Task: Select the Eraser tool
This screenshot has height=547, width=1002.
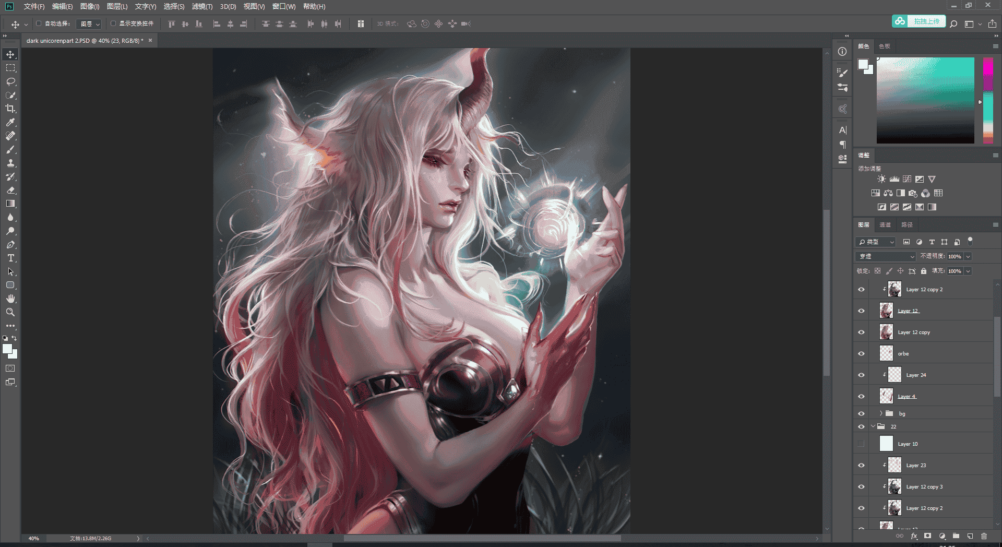Action: coord(10,190)
